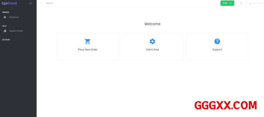The image size is (264, 117).
Task: Click the Support Tickets icon in sidebar
Action: click(x=5, y=31)
